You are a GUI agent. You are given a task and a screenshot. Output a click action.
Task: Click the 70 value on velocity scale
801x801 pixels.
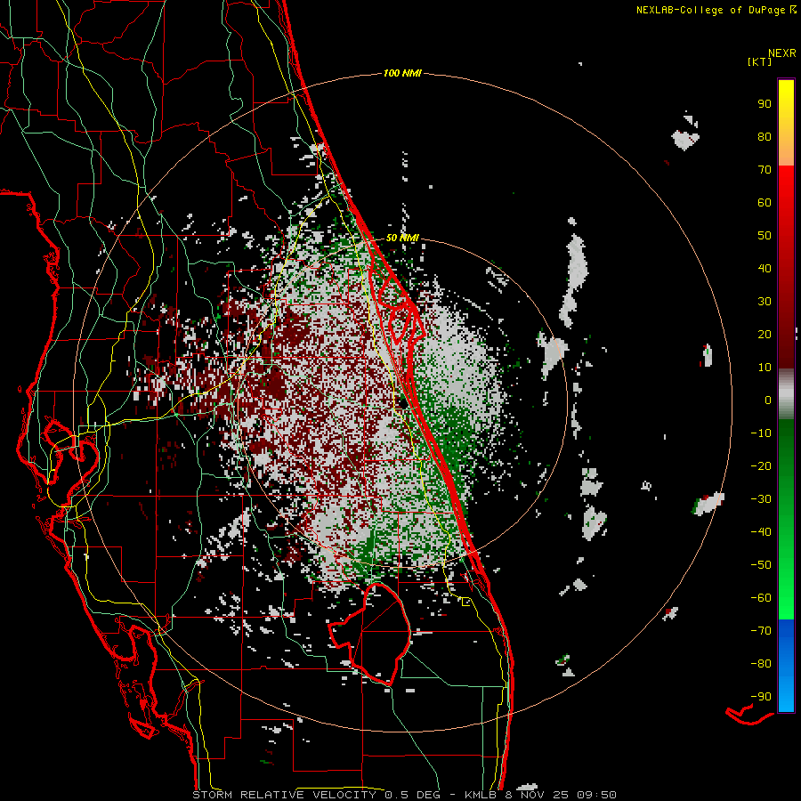(765, 170)
